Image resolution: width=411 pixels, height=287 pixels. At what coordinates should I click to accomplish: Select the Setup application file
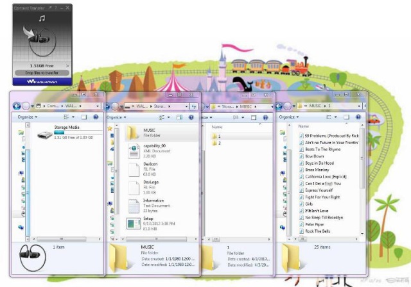coord(151,224)
